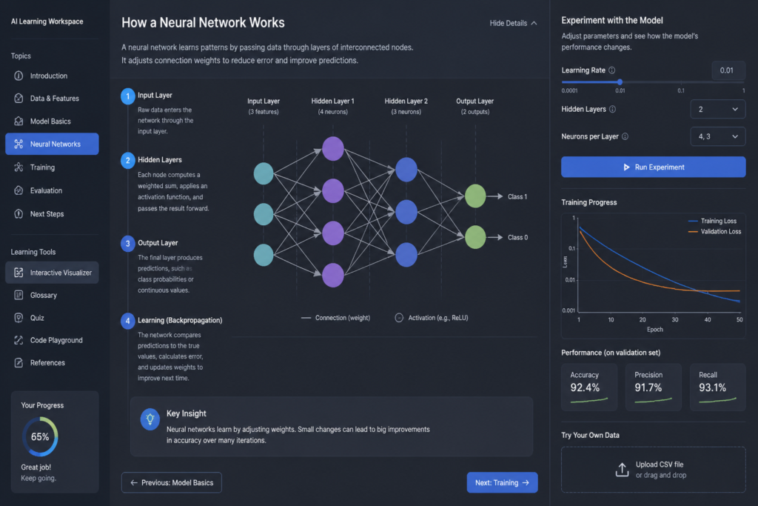The image size is (758, 506).
Task: Click the Key Insight lightbulb icon
Action: pyautogui.click(x=150, y=419)
